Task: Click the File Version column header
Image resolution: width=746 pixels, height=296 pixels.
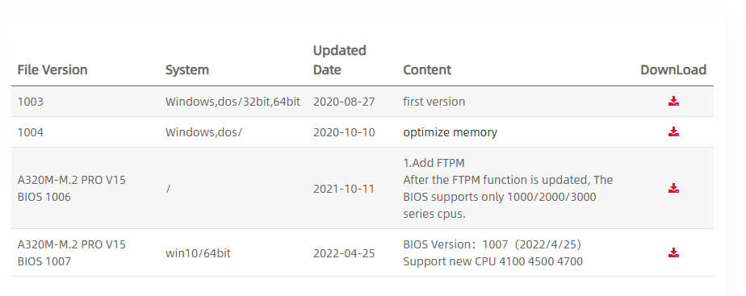Action: (52, 70)
